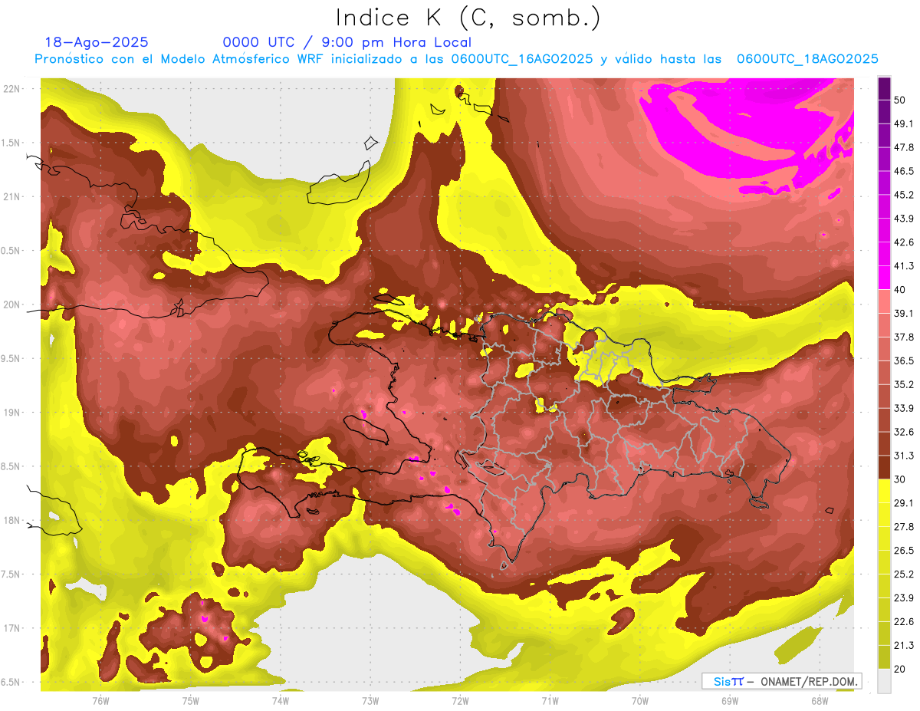The width and height of the screenshot is (920, 711).
Task: Click the legend value '23.9'
Action: click(904, 597)
